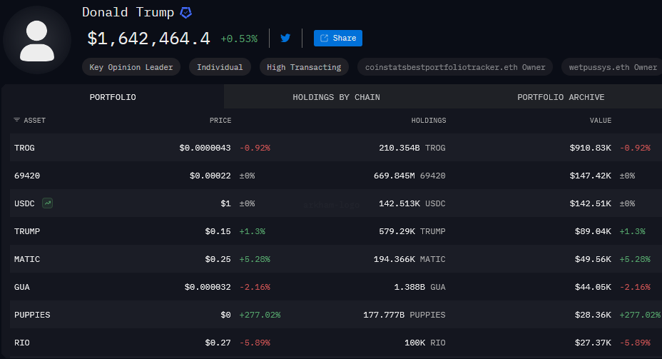Screen dimensions: 662x359
Task: Click the Donald Trump entity name
Action: 128,12
